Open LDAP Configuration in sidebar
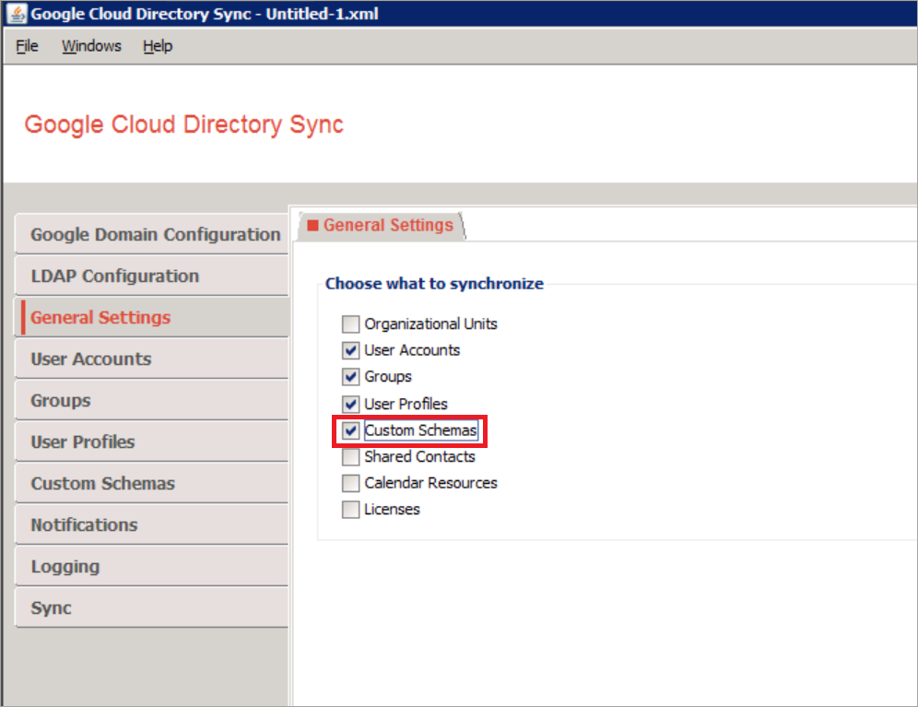 click(x=114, y=277)
